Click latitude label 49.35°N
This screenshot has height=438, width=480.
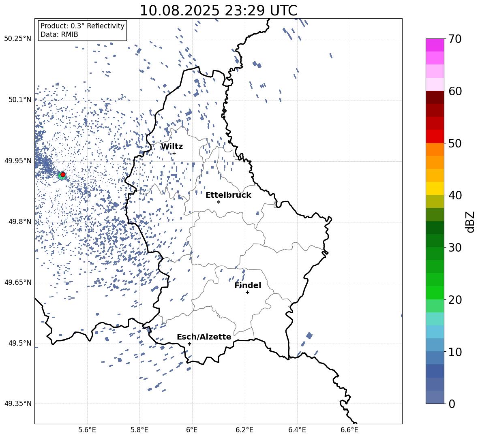coord(18,404)
